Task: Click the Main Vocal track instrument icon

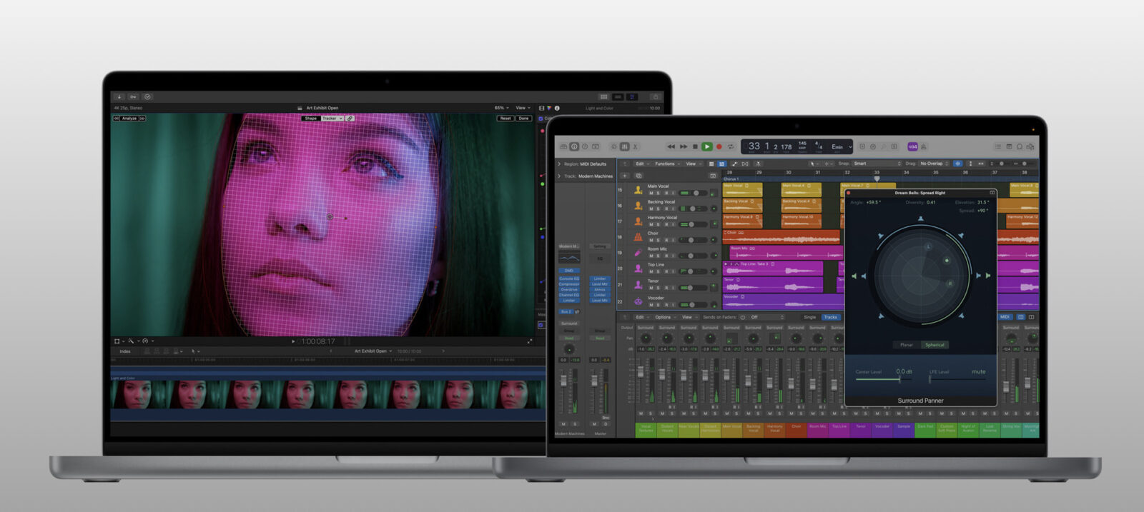Action: click(x=638, y=190)
